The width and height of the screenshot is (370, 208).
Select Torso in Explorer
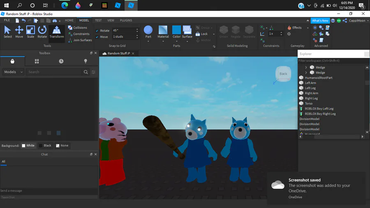pos(309,104)
